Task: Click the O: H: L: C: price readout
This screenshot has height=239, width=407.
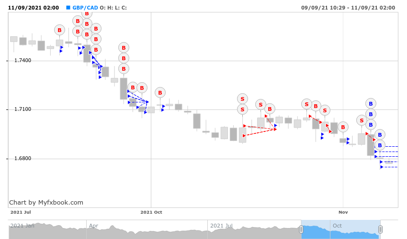Action: pyautogui.click(x=113, y=8)
